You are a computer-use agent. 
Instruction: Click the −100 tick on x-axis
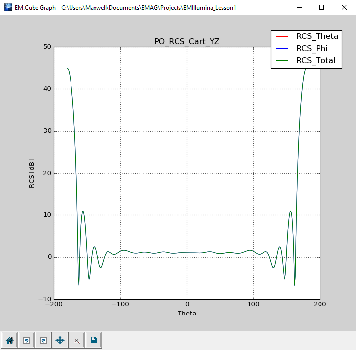(120, 304)
